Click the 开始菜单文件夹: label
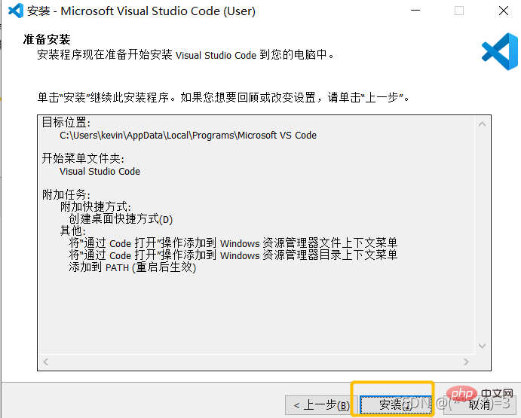The width and height of the screenshot is (521, 418). (83, 158)
